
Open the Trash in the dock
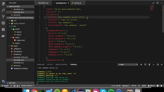(138, 90)
